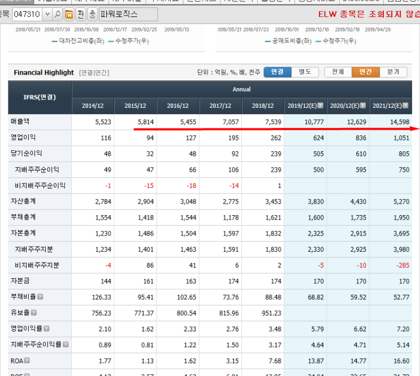
Task: Open help icon next to 2020/12(E)
Action: coord(363,106)
